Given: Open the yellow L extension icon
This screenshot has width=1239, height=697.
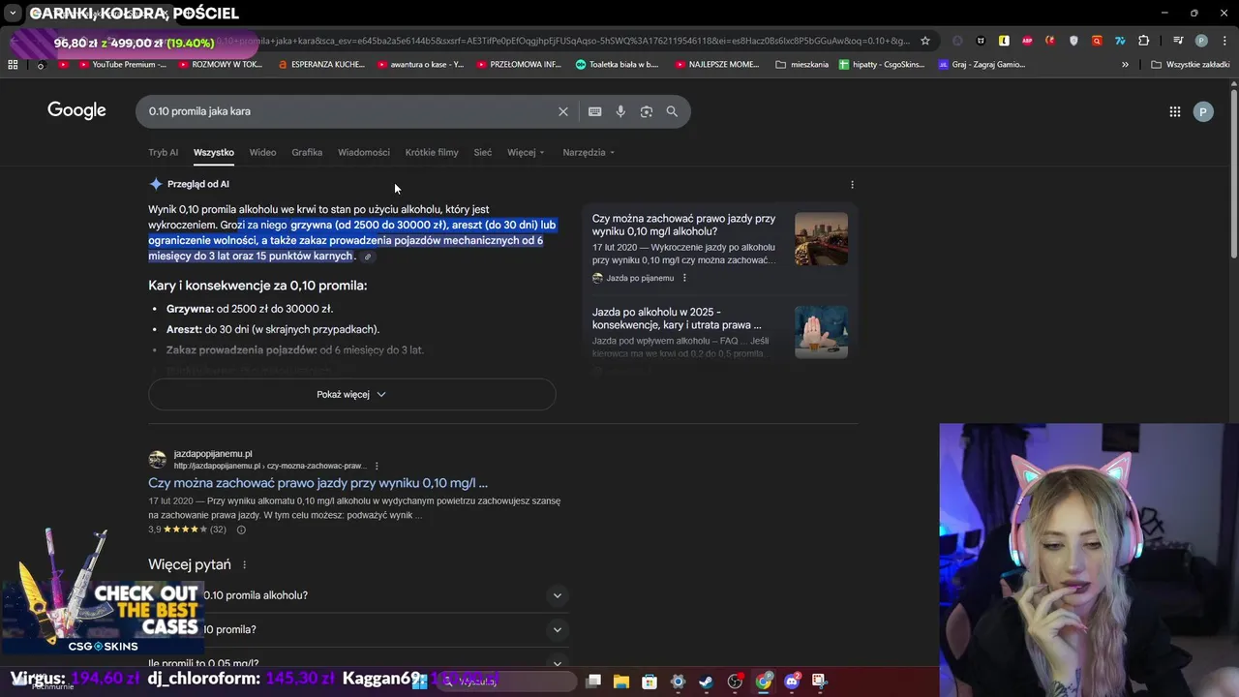Looking at the screenshot, I should pyautogui.click(x=1004, y=41).
